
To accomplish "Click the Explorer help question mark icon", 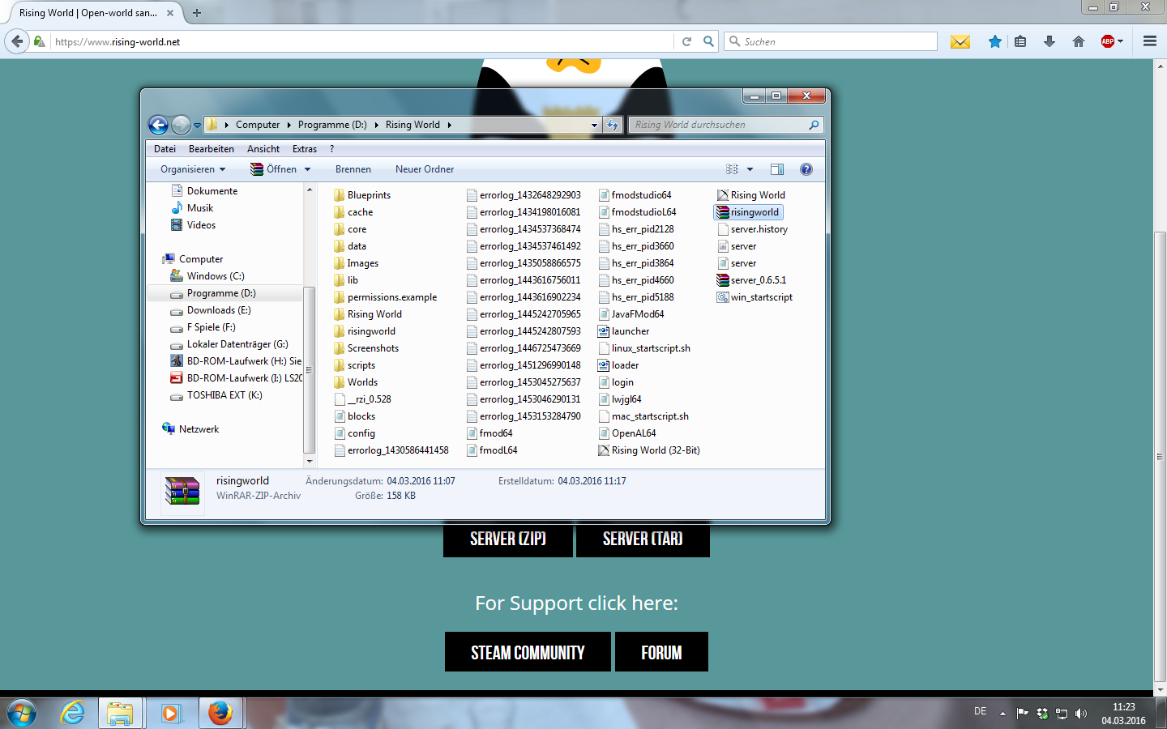I will (806, 169).
